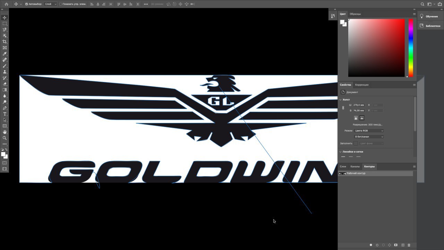Change the screen mode
444x250 pixels.
click(x=5, y=169)
